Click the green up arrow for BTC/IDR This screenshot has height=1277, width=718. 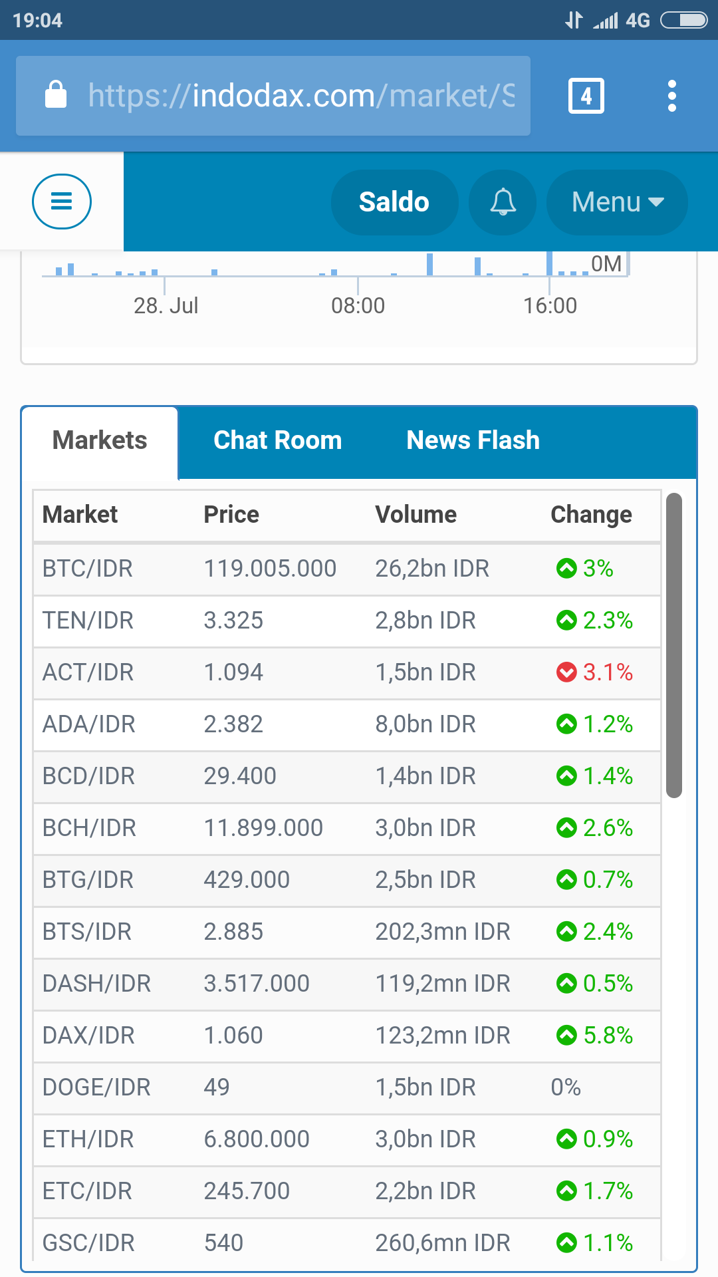click(566, 569)
